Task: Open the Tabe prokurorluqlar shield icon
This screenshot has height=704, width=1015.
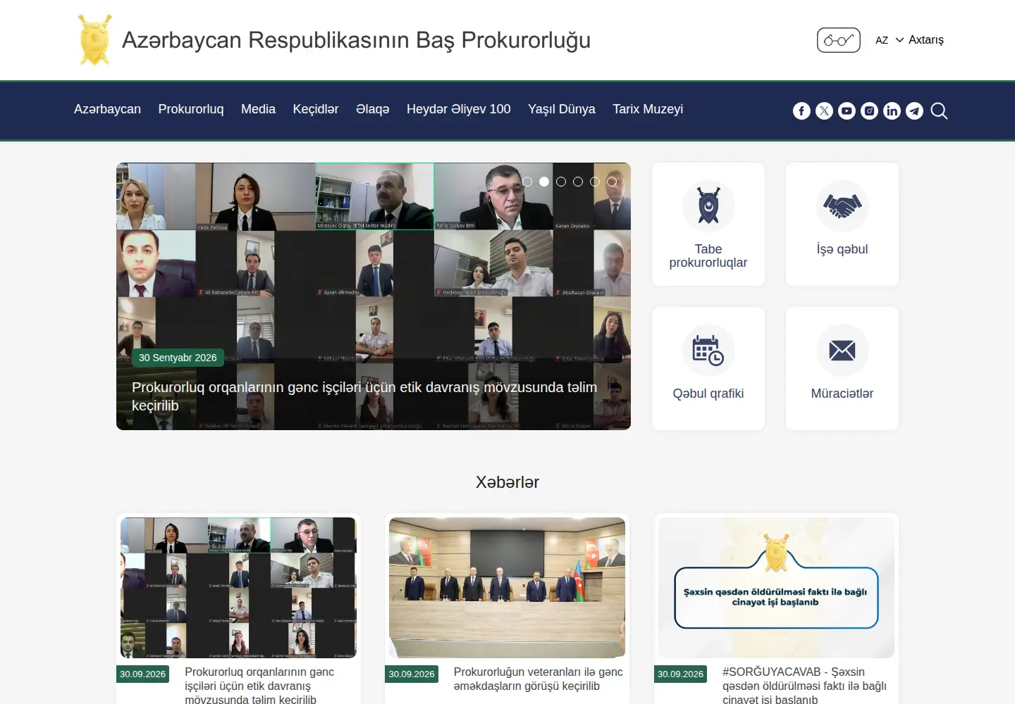Action: click(708, 206)
